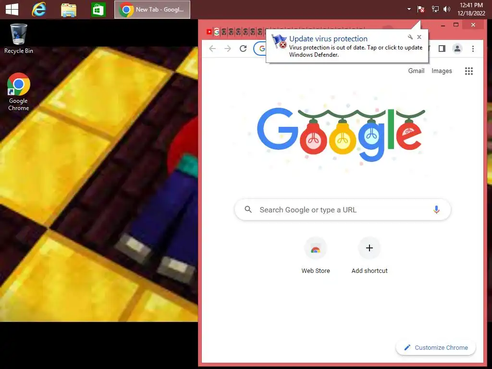Open the Google holiday lights doodle
The height and width of the screenshot is (369, 492).
coord(341,135)
